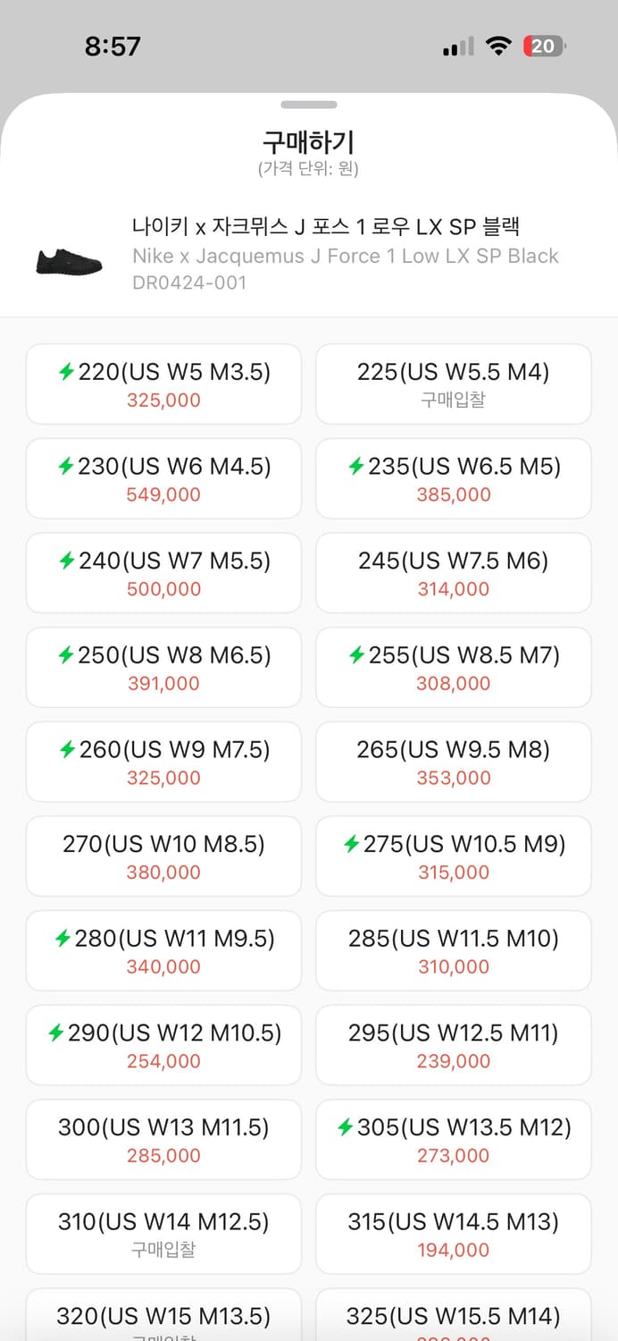Image resolution: width=618 pixels, height=1341 pixels.
Task: Tap the lightning icon on size 220
Action: pos(66,372)
